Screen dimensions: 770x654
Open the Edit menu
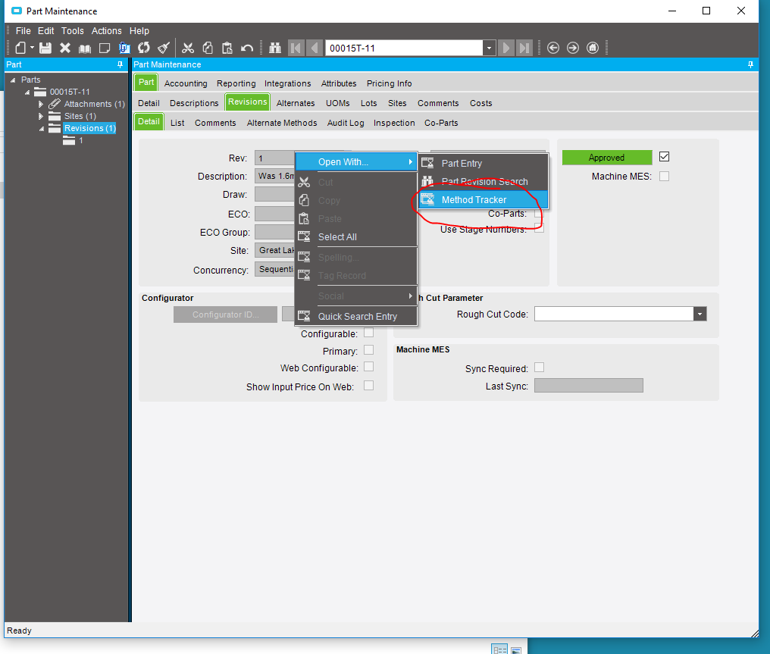click(45, 30)
